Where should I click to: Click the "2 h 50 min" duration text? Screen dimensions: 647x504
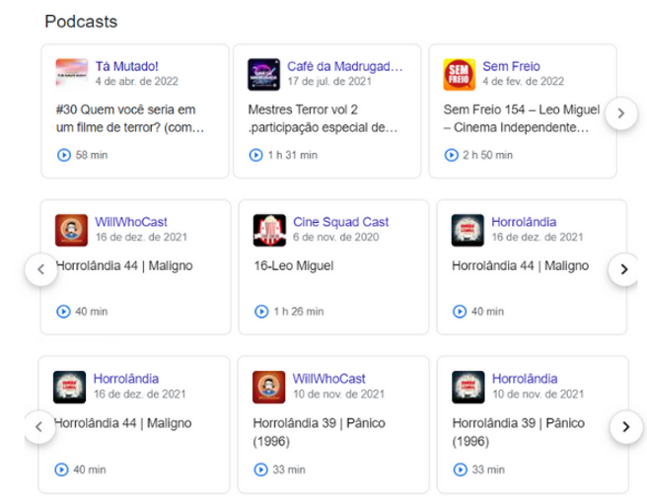pyautogui.click(x=488, y=155)
